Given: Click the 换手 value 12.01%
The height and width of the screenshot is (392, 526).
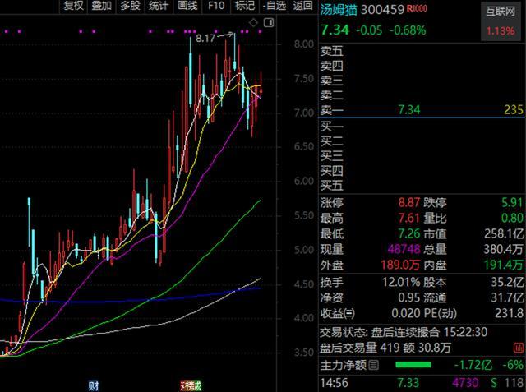Looking at the screenshot, I should 401,283.
